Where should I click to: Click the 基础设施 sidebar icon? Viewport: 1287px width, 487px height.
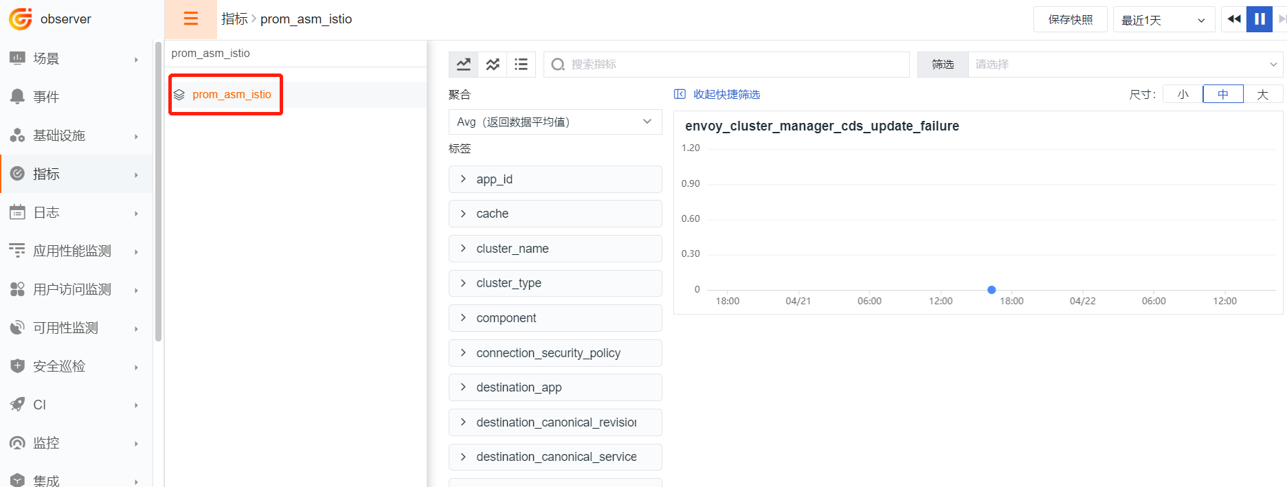pos(17,135)
